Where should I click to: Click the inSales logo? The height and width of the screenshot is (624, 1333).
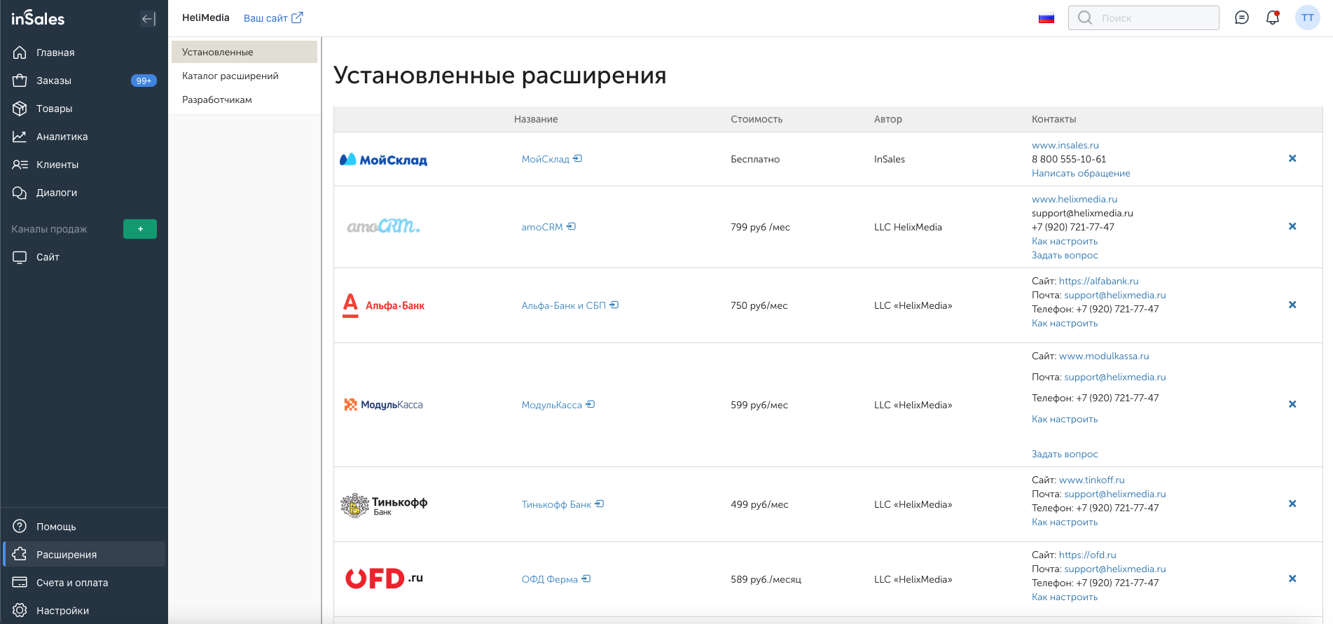(x=38, y=18)
